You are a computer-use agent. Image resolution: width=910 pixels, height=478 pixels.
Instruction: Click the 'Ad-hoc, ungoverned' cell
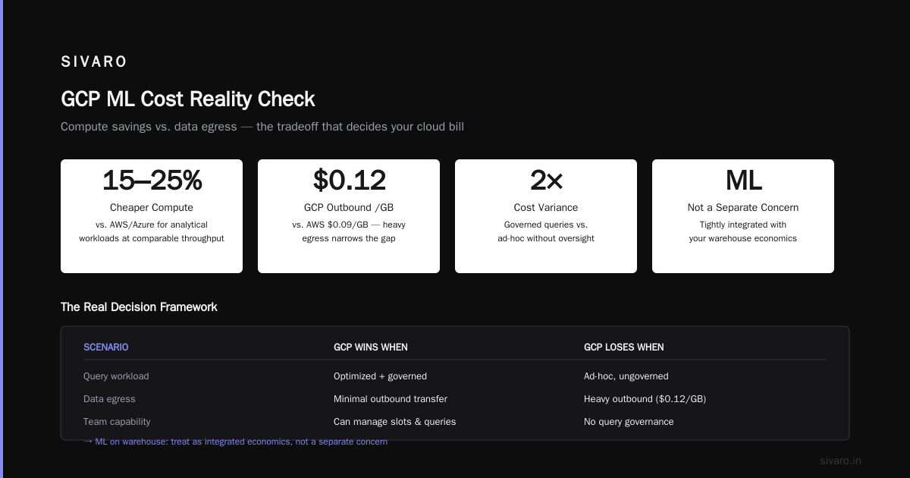[626, 376]
